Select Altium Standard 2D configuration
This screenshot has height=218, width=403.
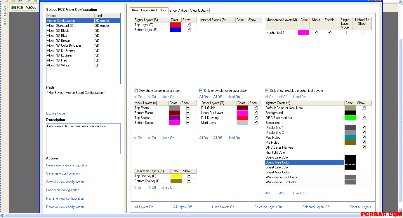tap(83, 26)
